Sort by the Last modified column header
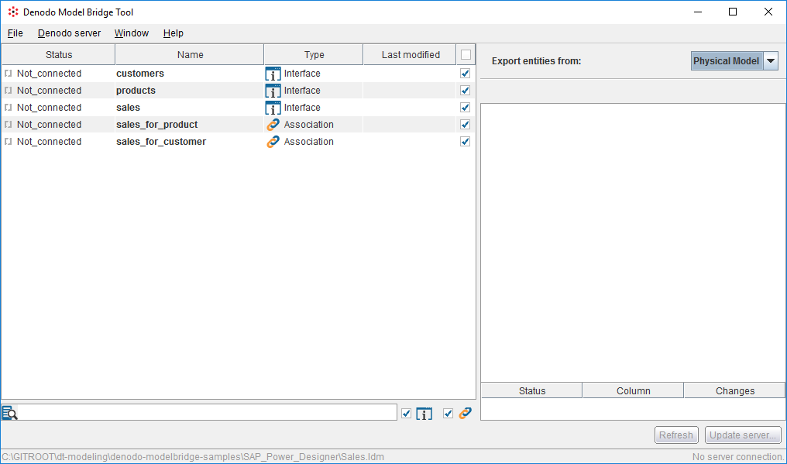This screenshot has height=464, width=787. tap(410, 55)
